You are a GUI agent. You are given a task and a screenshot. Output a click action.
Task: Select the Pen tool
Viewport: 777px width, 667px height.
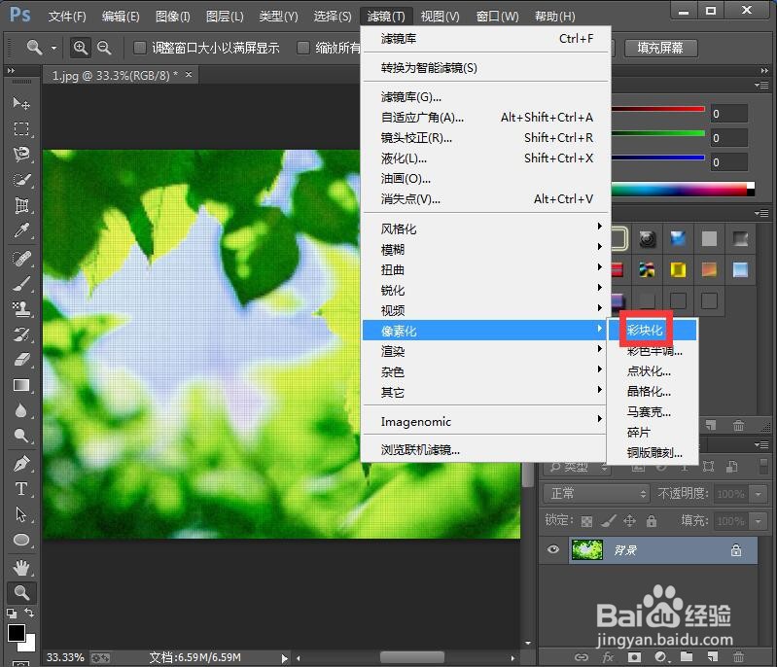pos(20,464)
